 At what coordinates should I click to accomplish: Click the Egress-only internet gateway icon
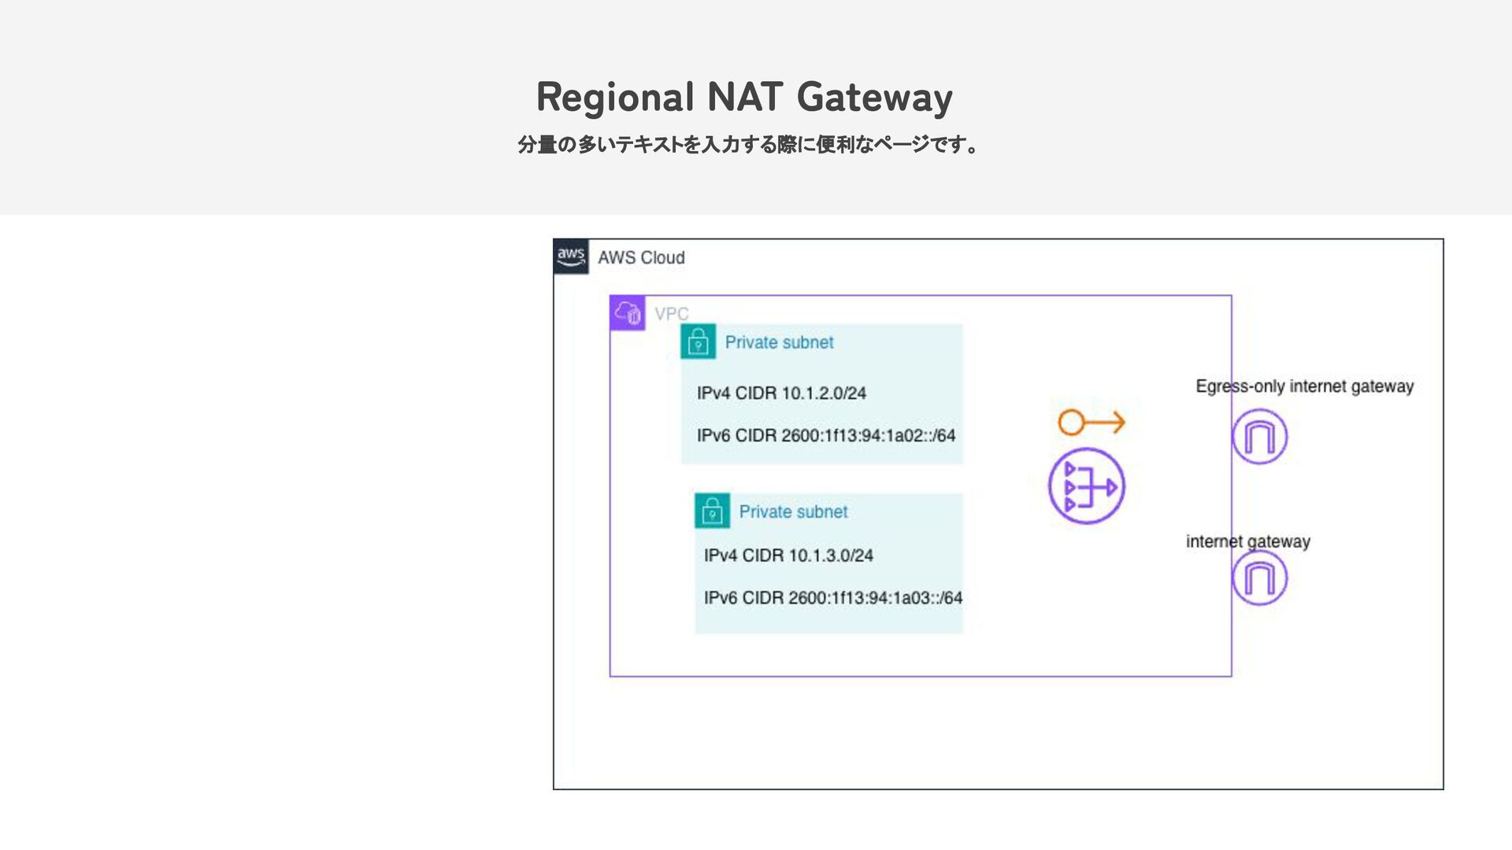[1259, 437]
